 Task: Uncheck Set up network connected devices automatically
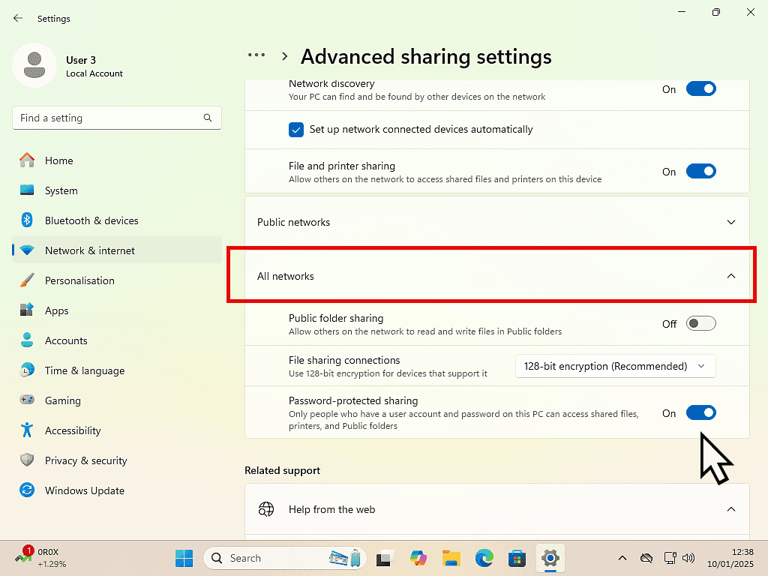click(296, 130)
